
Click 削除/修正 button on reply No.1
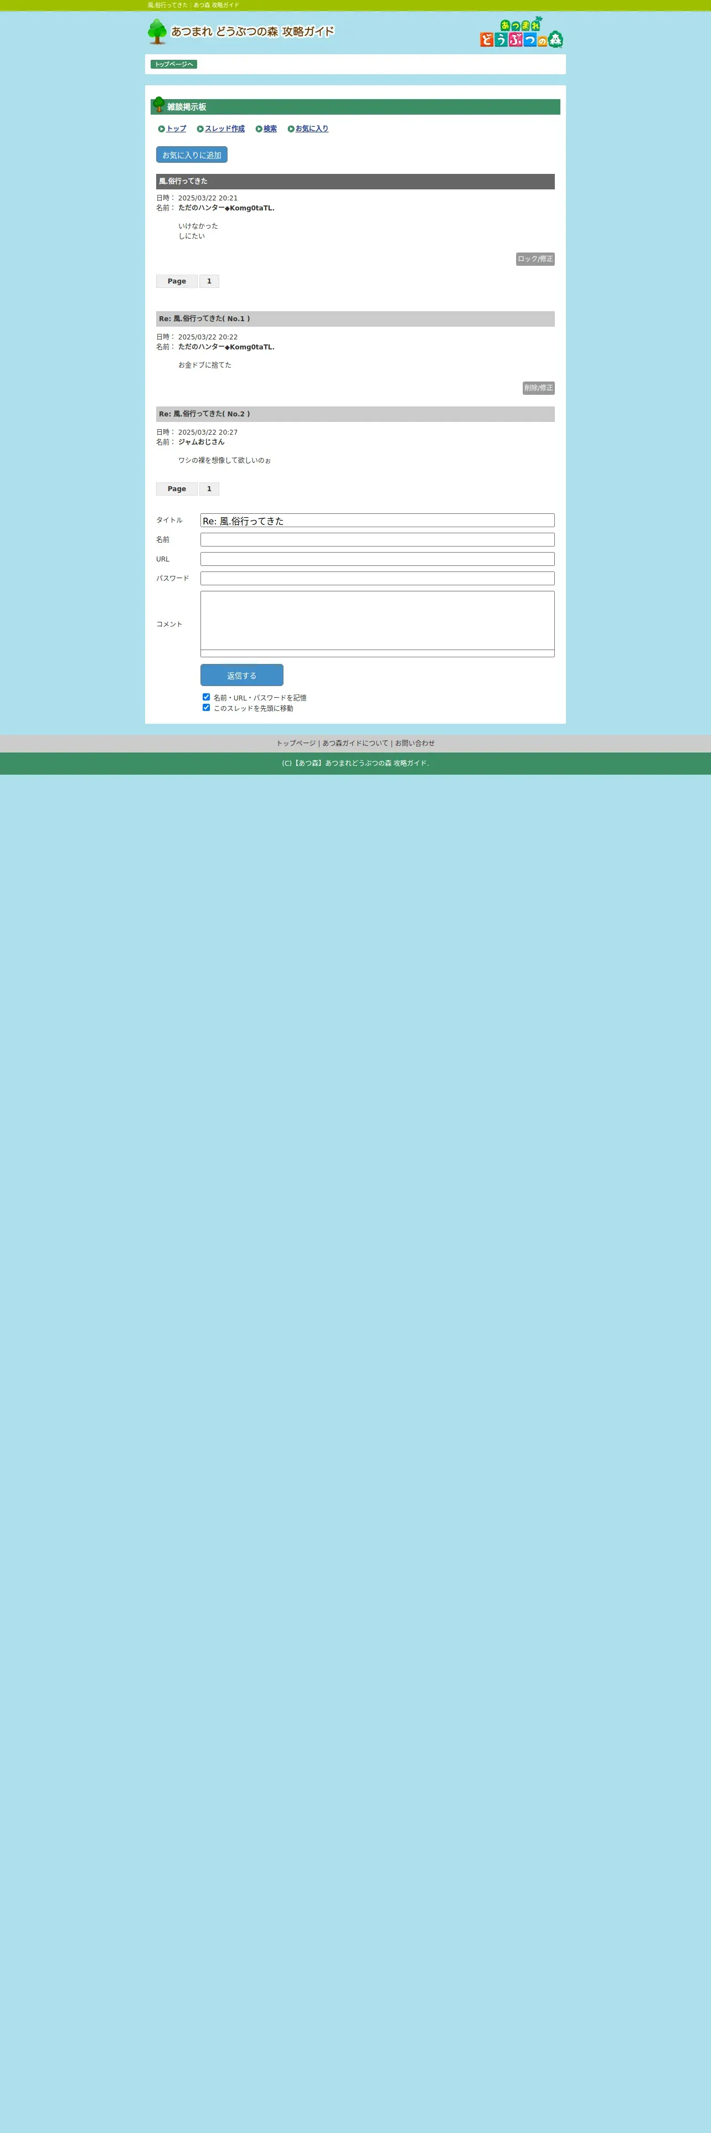click(x=538, y=388)
